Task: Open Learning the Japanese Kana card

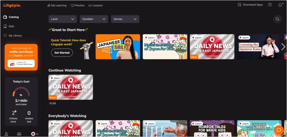Action: coord(259,47)
